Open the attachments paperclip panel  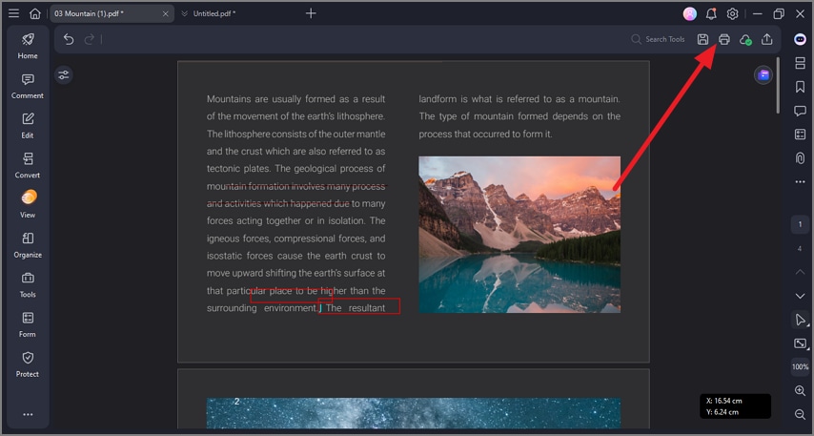pyautogui.click(x=800, y=158)
